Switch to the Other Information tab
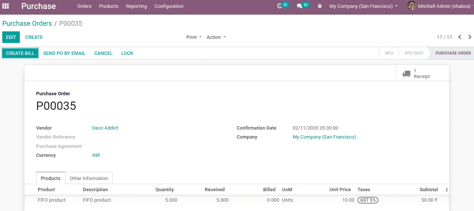474x211 pixels. pos(89,178)
